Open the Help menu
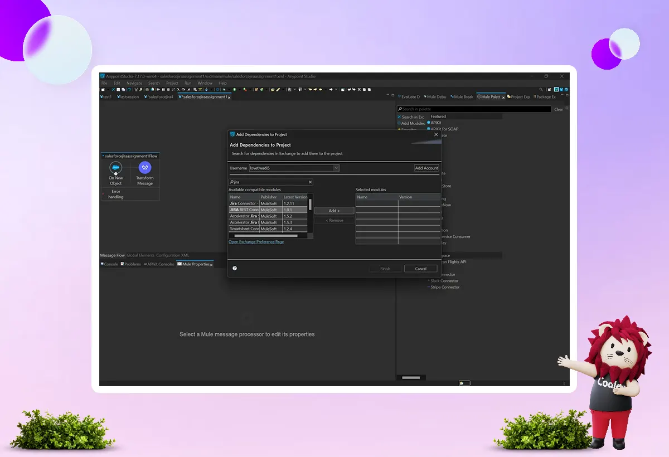This screenshot has width=669, height=457. click(x=223, y=83)
